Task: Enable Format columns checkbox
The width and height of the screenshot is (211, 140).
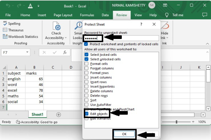Action: point(87,68)
